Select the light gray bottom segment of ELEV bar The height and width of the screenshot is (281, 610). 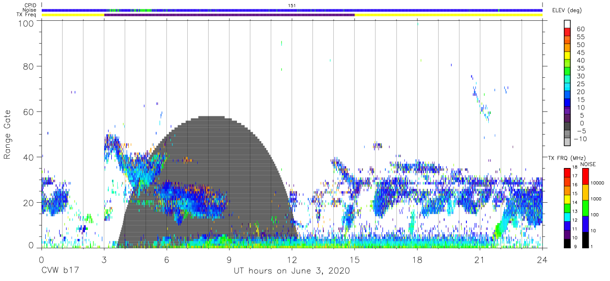click(567, 141)
